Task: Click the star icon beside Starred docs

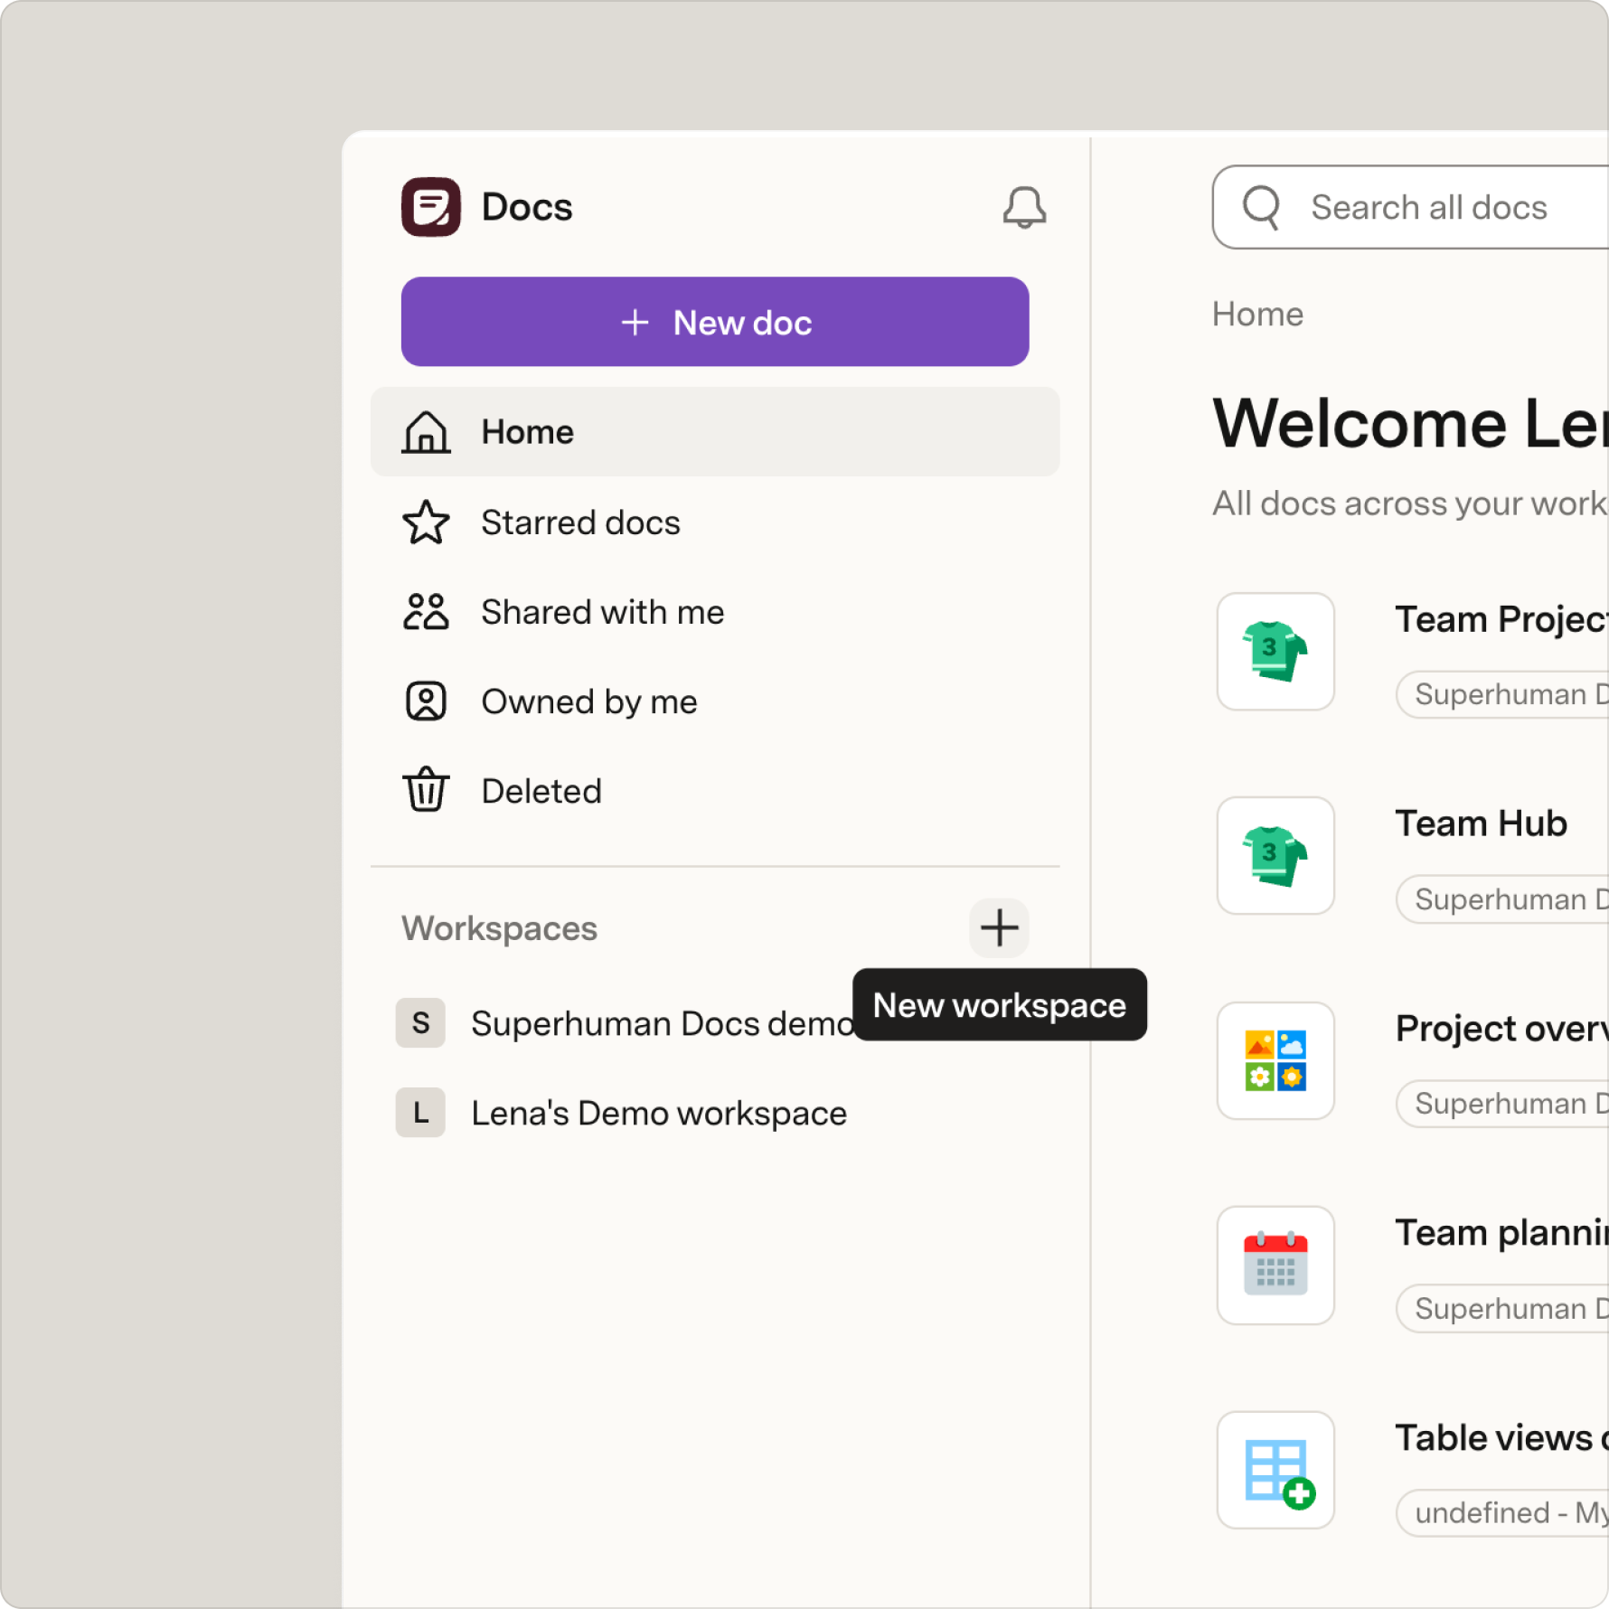Action: point(426,522)
